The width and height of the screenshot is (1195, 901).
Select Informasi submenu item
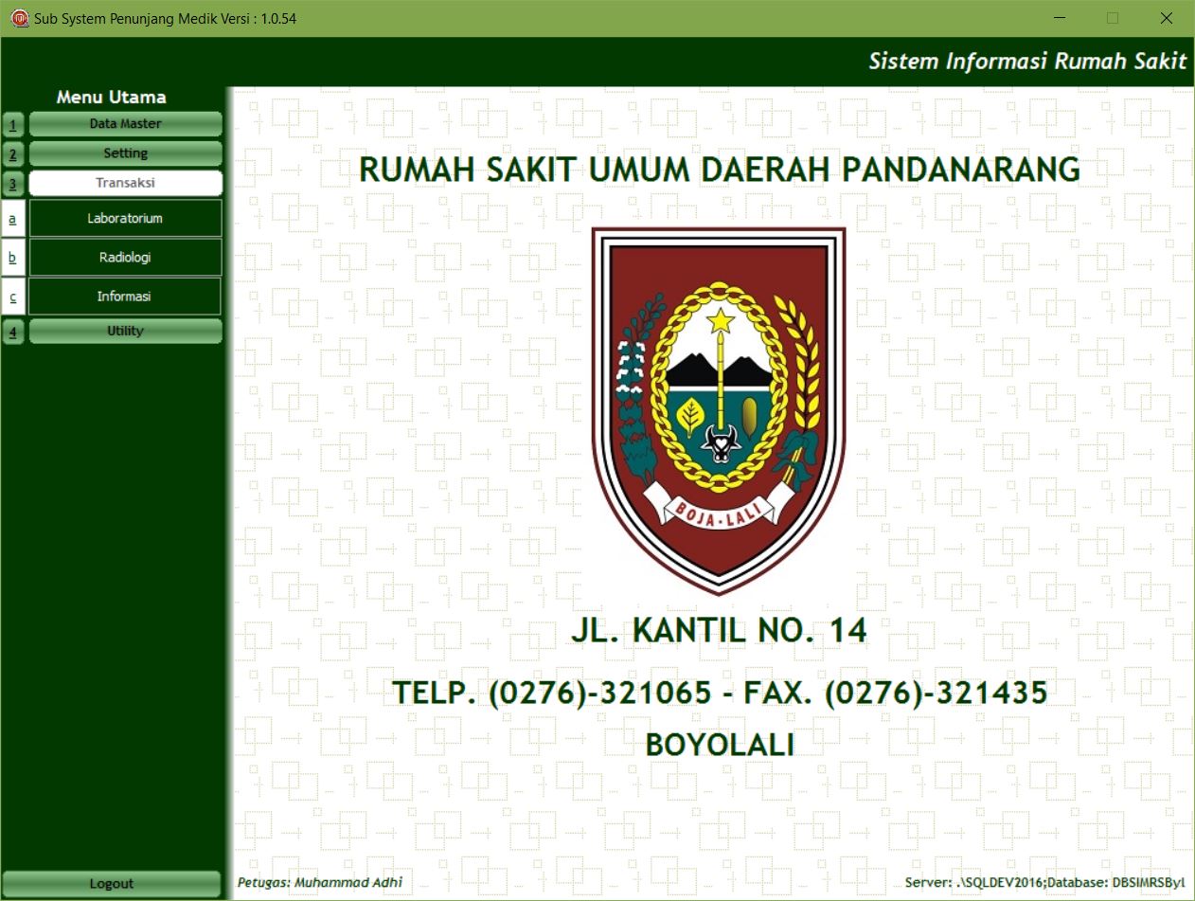(124, 297)
